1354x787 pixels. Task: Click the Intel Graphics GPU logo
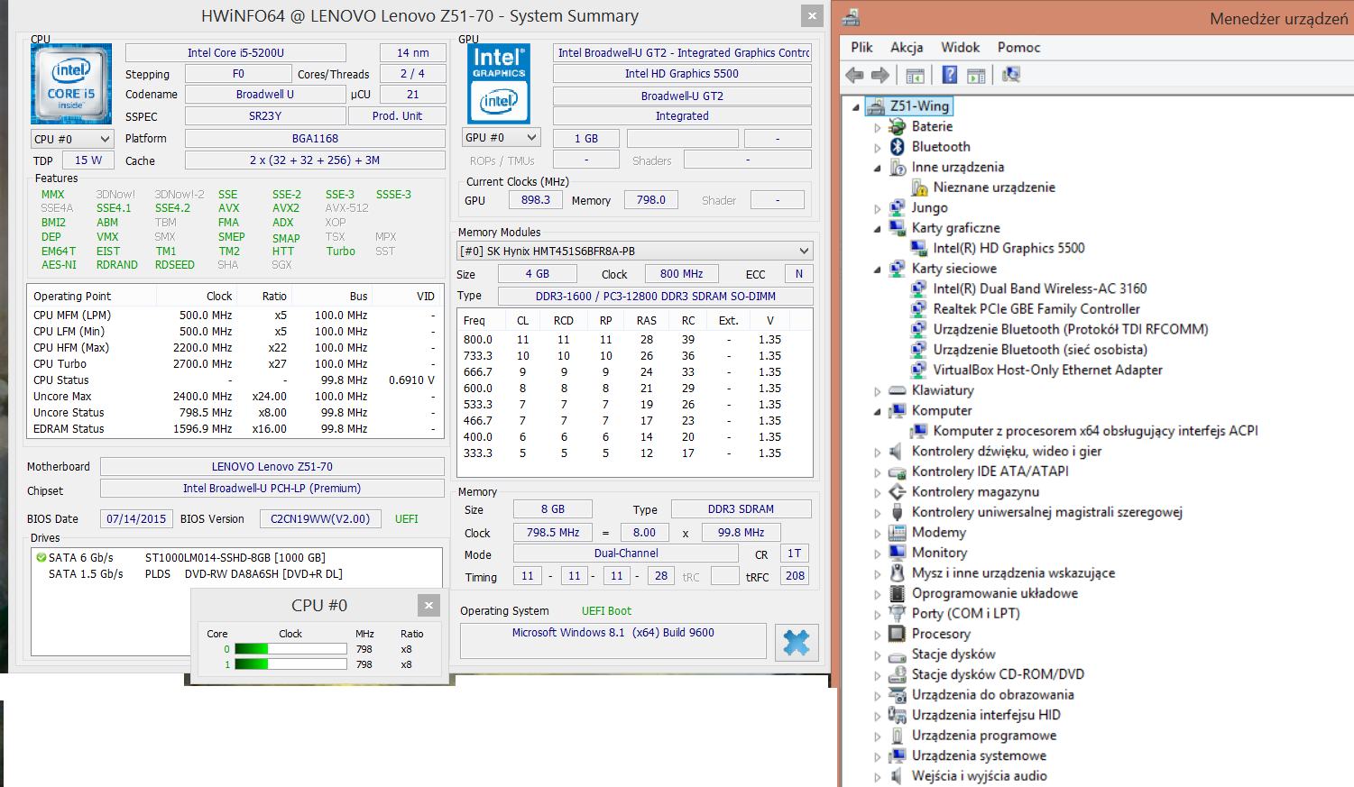tap(499, 84)
